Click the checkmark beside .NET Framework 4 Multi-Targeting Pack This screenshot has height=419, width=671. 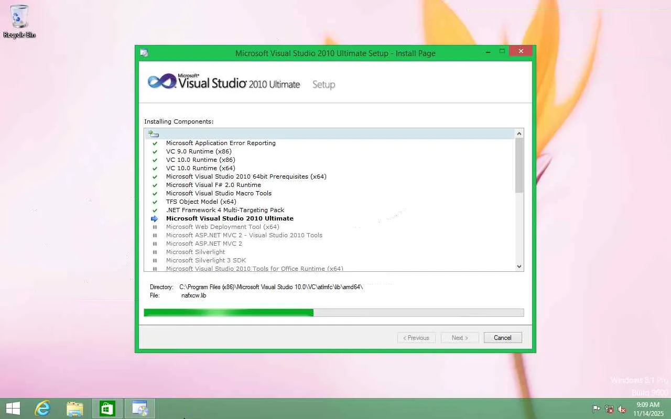tap(155, 210)
